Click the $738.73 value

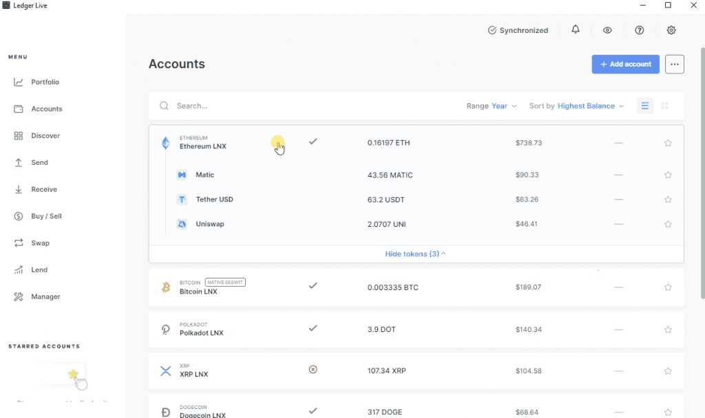[x=529, y=143]
